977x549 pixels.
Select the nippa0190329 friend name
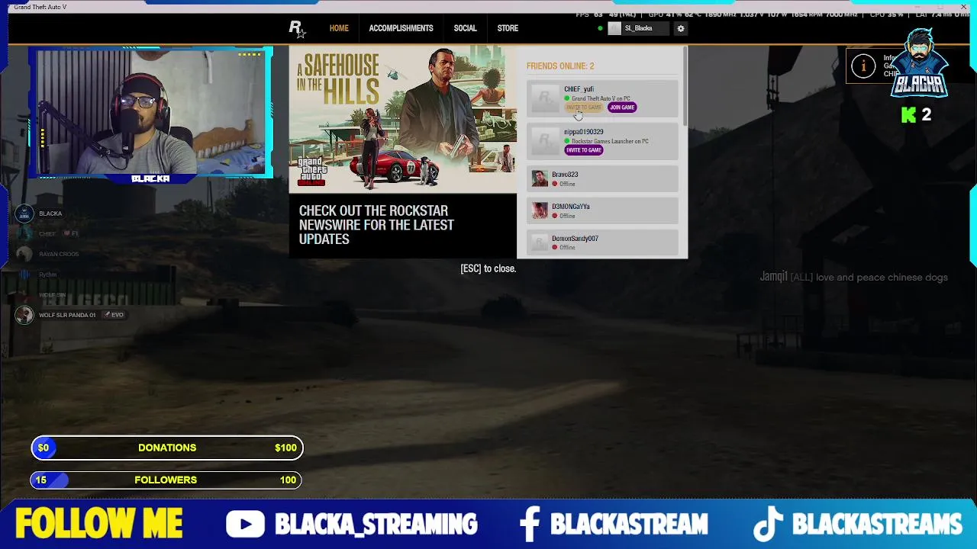pyautogui.click(x=583, y=132)
